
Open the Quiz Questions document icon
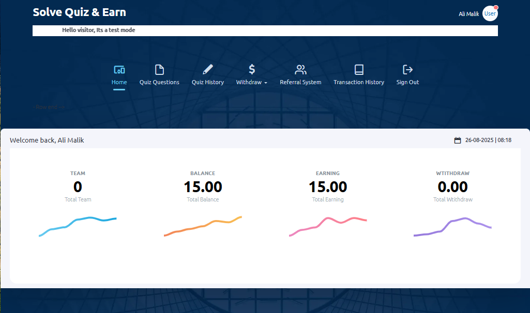click(159, 70)
